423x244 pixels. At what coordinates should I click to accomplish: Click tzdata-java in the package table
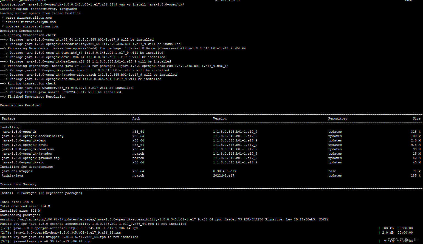point(13,176)
